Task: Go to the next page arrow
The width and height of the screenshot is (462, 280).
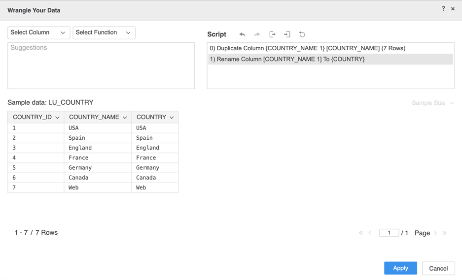Action: coord(435,233)
